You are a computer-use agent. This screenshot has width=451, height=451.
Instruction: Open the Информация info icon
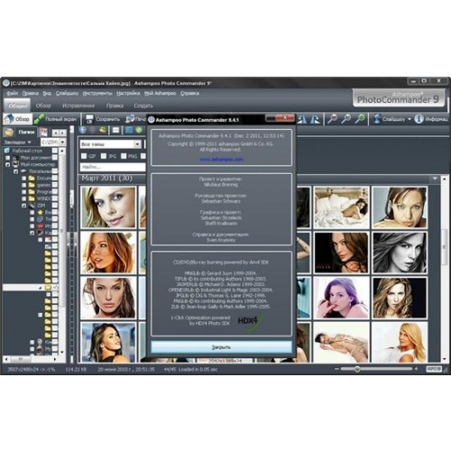pyautogui.click(x=419, y=119)
